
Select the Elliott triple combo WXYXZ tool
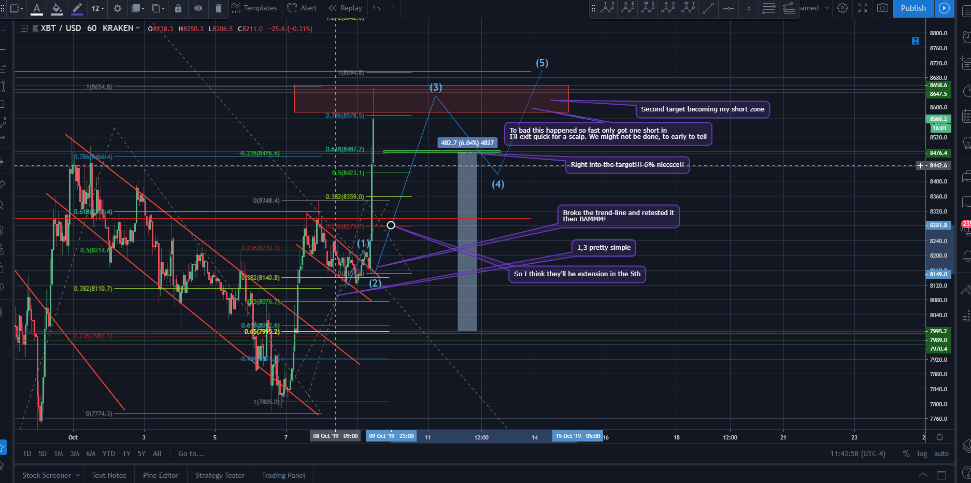tap(648, 8)
